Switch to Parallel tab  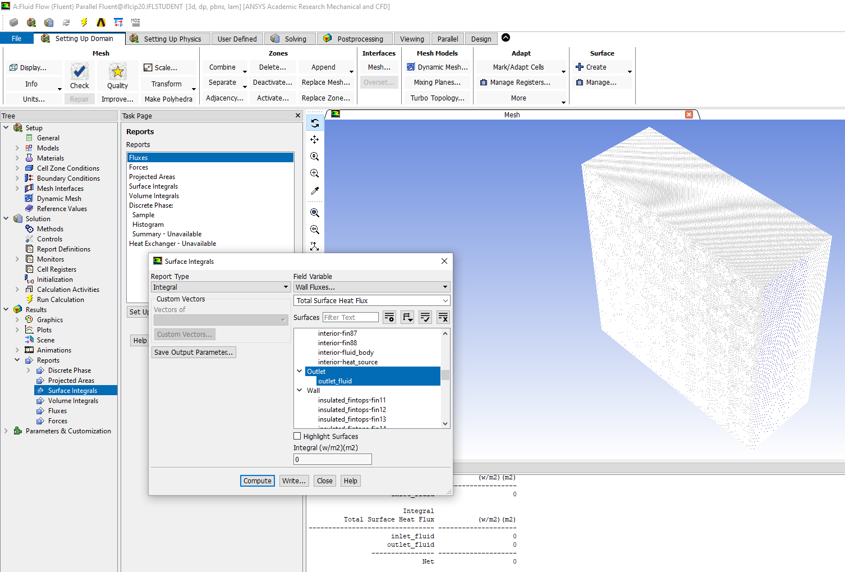(x=447, y=39)
